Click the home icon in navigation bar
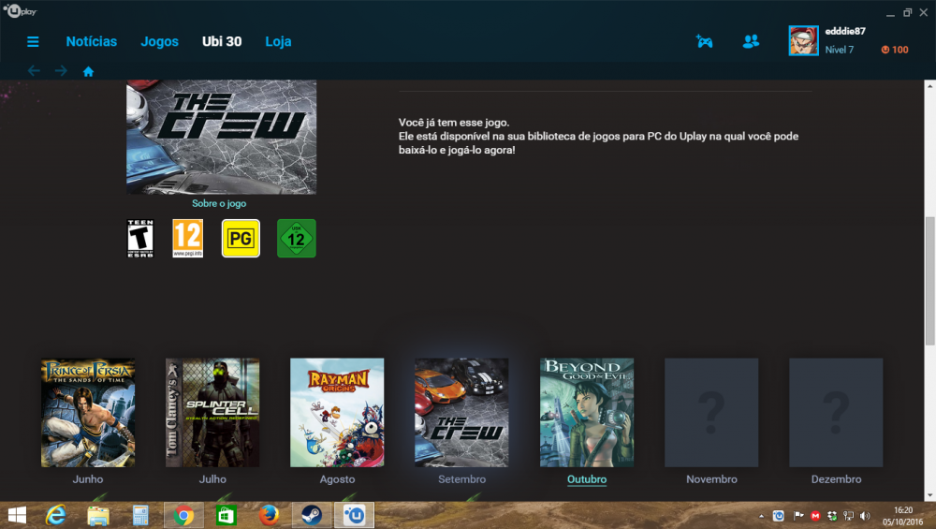 (88, 71)
